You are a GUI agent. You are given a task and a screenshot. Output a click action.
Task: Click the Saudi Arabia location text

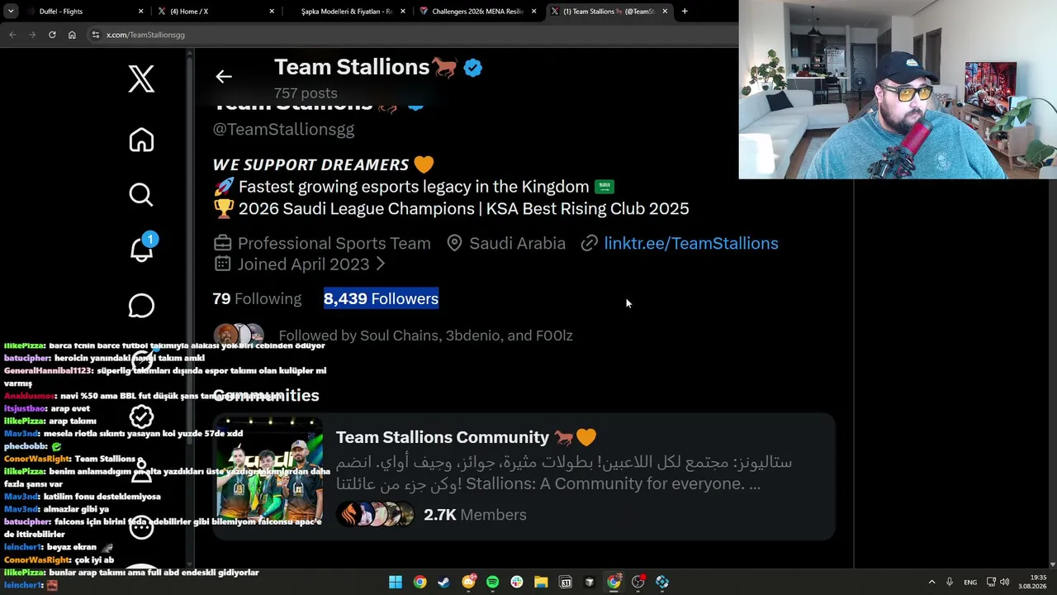[x=518, y=243]
